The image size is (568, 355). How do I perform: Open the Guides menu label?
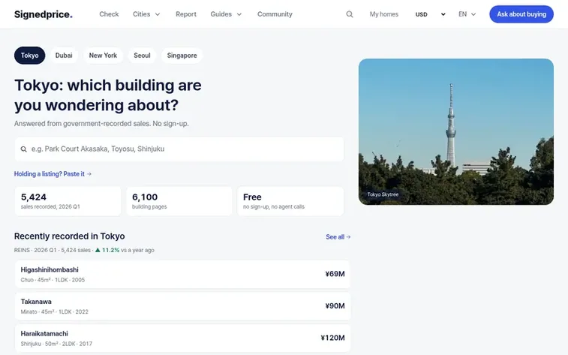tap(221, 14)
